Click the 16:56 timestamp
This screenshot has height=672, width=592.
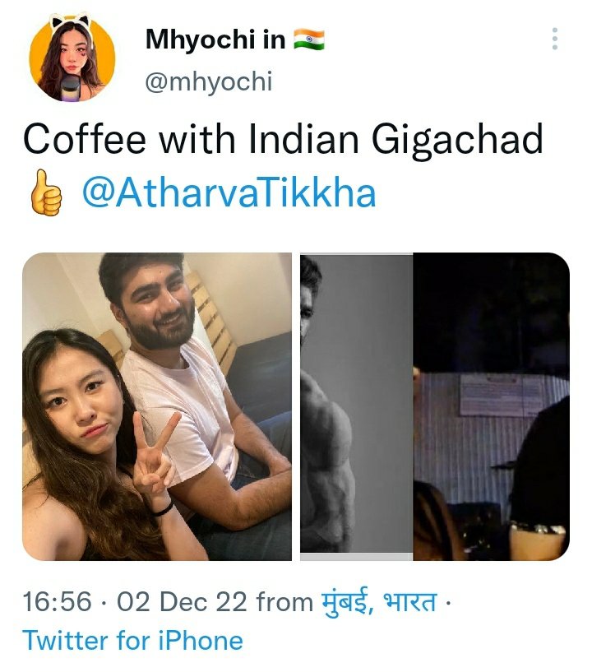(x=57, y=601)
